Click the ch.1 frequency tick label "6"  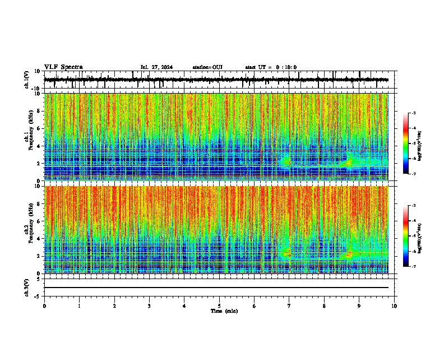coord(39,129)
